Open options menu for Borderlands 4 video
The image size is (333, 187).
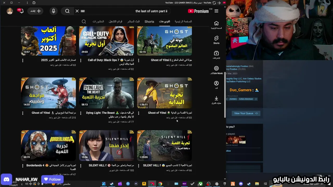point(23,165)
